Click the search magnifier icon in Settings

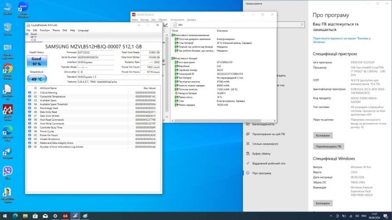click(302, 24)
